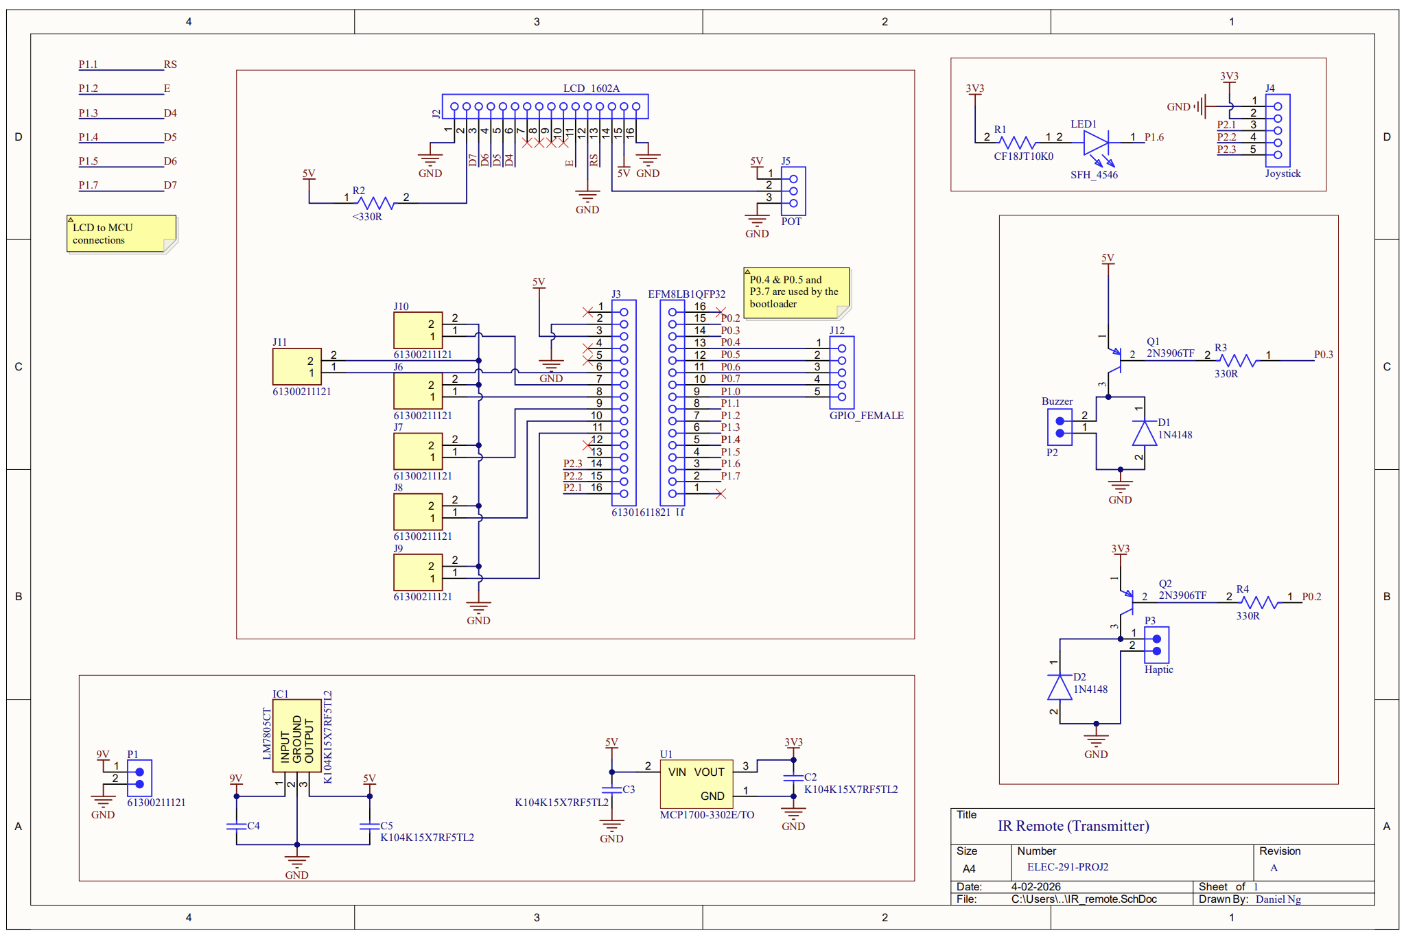Select the Buzzer P2 connector symbol
The image size is (1404, 935).
click(1059, 428)
